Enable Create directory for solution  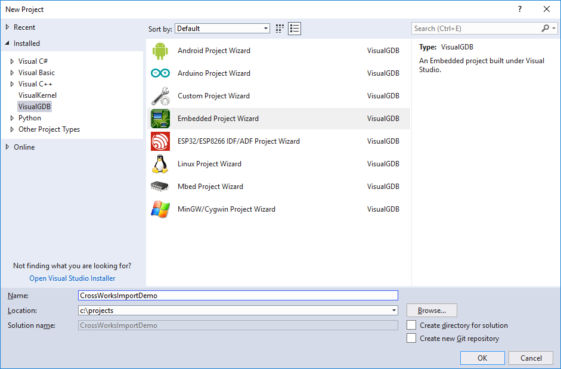tap(411, 325)
